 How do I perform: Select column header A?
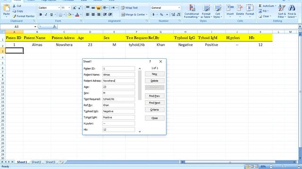pyautogui.click(x=14, y=32)
